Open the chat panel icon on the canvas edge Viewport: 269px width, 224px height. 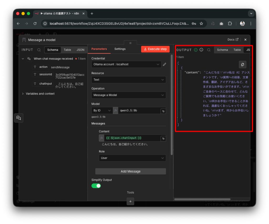(x=18, y=118)
